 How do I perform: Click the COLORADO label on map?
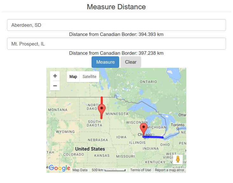point(74,155)
